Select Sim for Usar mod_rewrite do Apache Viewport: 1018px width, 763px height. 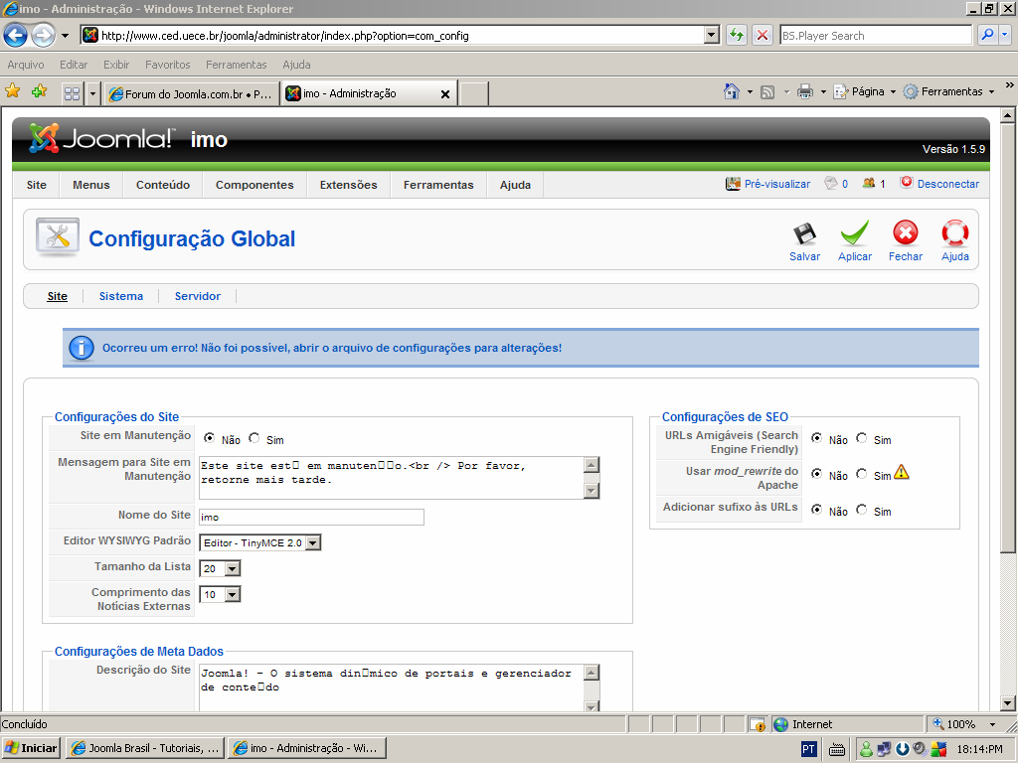point(861,474)
